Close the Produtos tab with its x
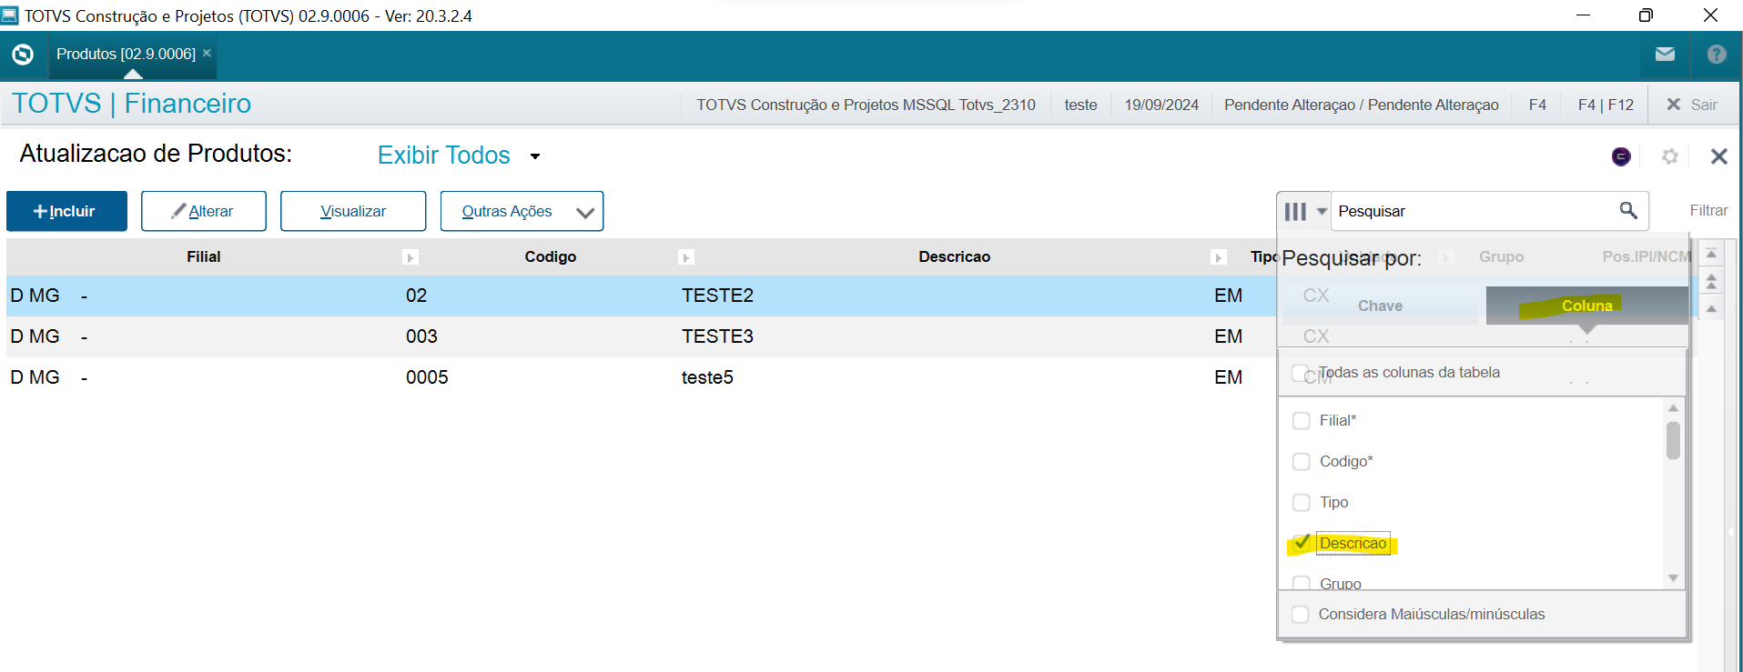Image resolution: width=1743 pixels, height=672 pixels. click(207, 53)
